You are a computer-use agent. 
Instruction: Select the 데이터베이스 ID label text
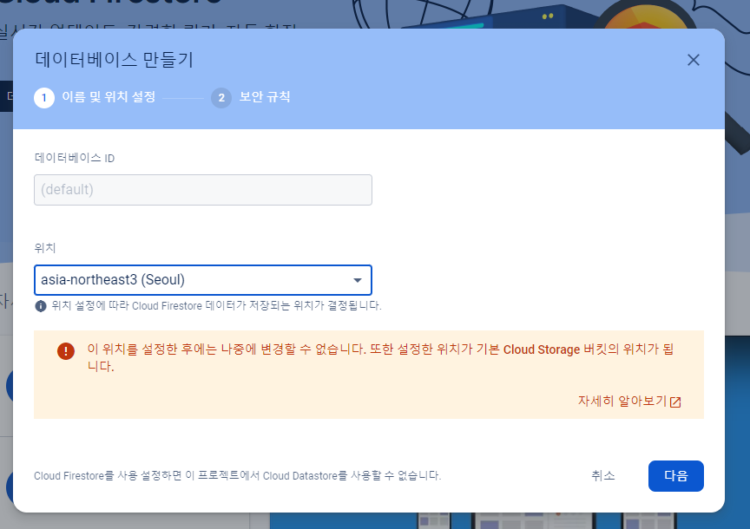pos(74,158)
